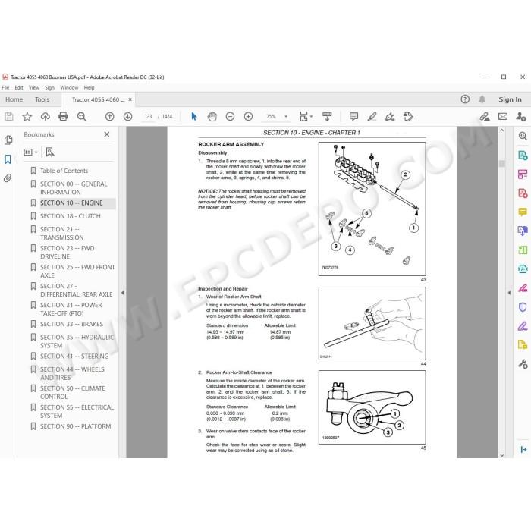Open zoom level dropdown arrow
This screenshot has width=531, height=531.
coord(286,117)
